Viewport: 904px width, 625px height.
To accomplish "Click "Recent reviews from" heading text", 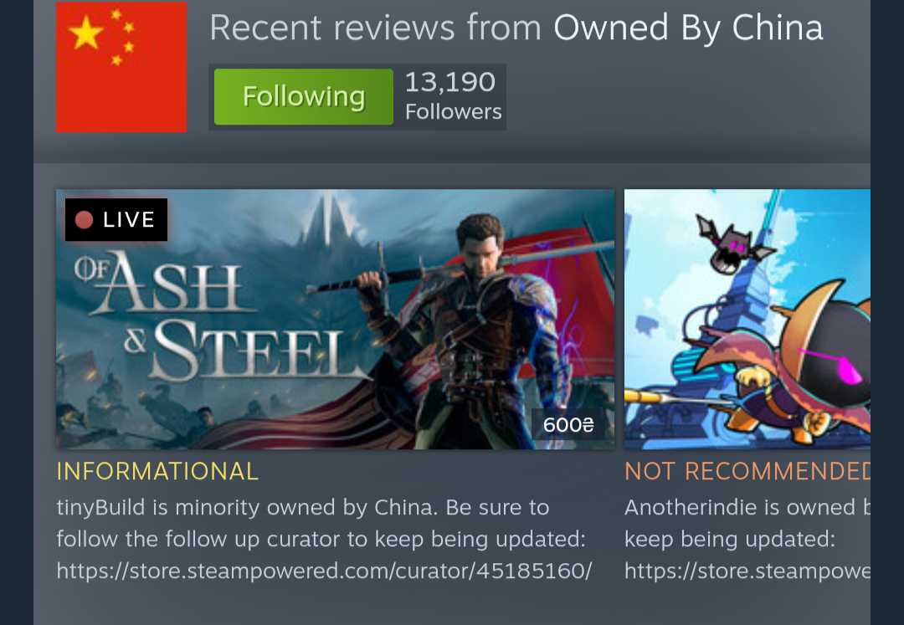I will [375, 28].
